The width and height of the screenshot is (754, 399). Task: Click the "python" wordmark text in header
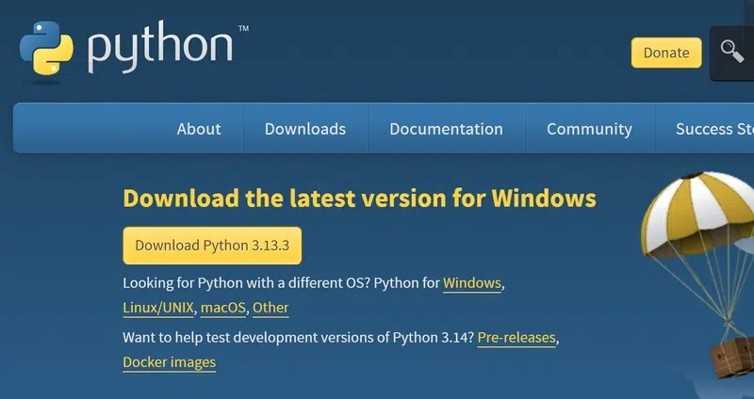160,48
